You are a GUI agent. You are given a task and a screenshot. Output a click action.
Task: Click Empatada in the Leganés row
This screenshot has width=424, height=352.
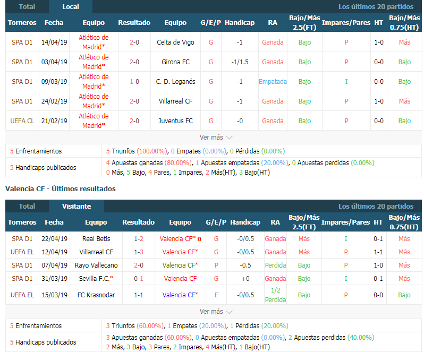click(x=273, y=82)
